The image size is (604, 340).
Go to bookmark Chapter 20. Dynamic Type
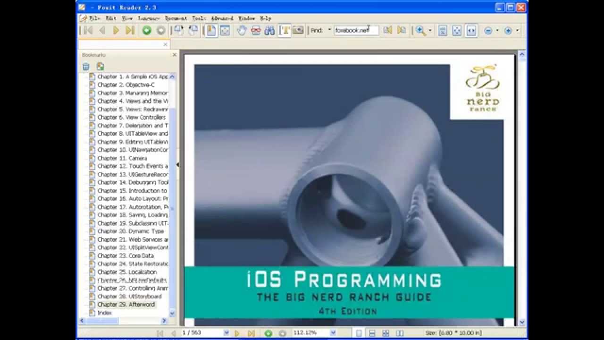coord(131,231)
